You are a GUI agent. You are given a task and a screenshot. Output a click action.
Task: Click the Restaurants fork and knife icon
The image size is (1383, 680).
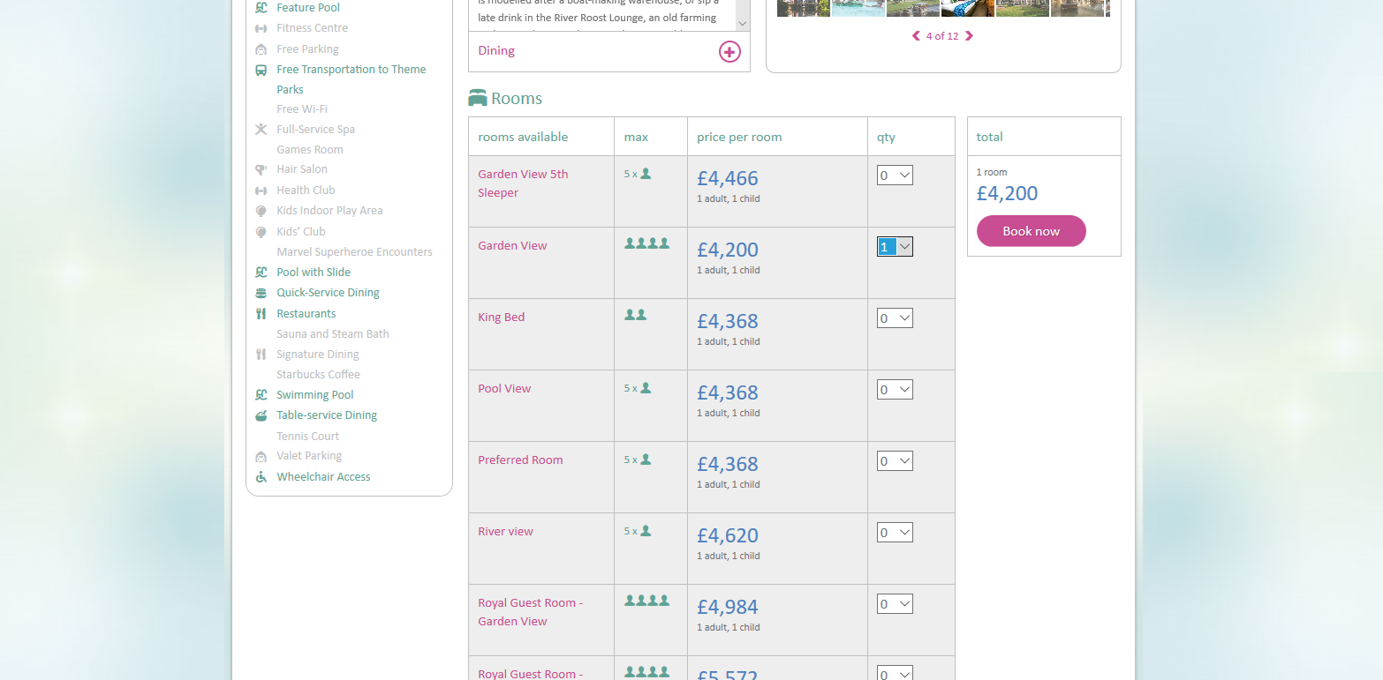[x=261, y=314]
